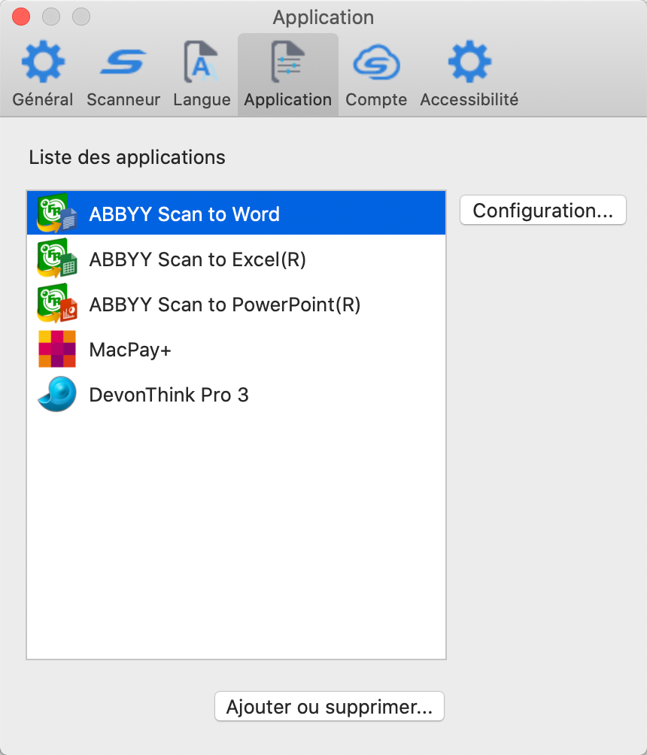
Task: Select ABBYY Scan to Excel(R) row
Action: (236, 259)
